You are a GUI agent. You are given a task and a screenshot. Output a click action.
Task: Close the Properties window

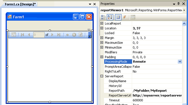pyautogui.click(x=183, y=4)
